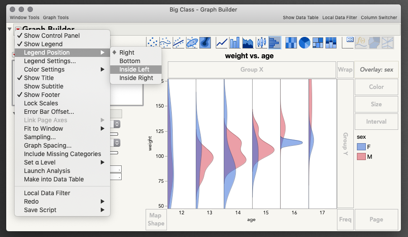Click Local Data Filter in the title bar
Image resolution: width=408 pixels, height=237 pixels.
tap(340, 17)
